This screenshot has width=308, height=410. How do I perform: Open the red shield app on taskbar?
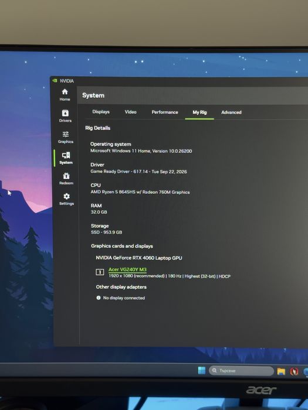pos(294,371)
